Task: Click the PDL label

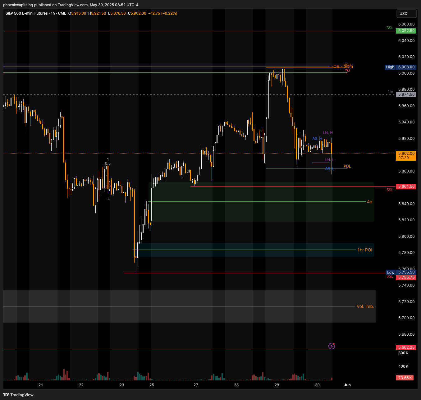Action: [347, 166]
